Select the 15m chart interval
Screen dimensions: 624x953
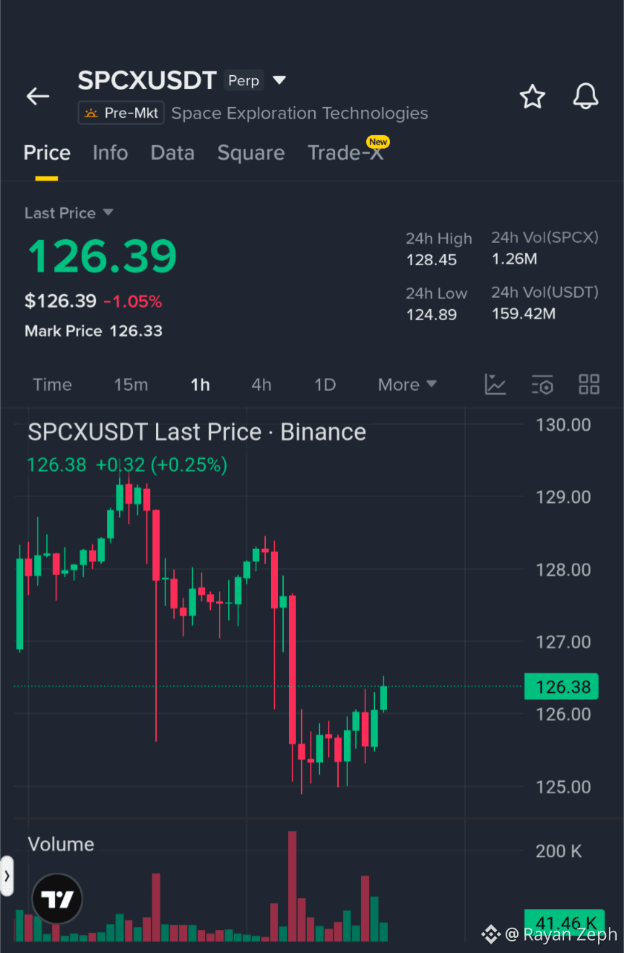131,385
